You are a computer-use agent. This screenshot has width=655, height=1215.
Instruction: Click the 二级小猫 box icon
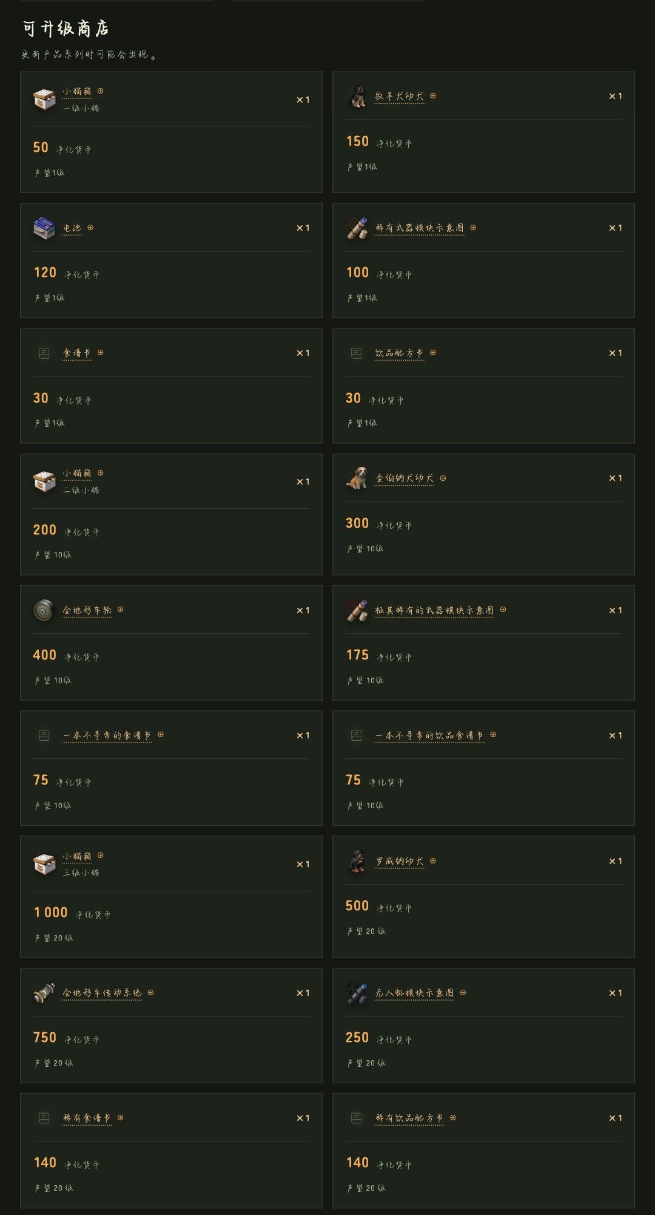pos(44,482)
